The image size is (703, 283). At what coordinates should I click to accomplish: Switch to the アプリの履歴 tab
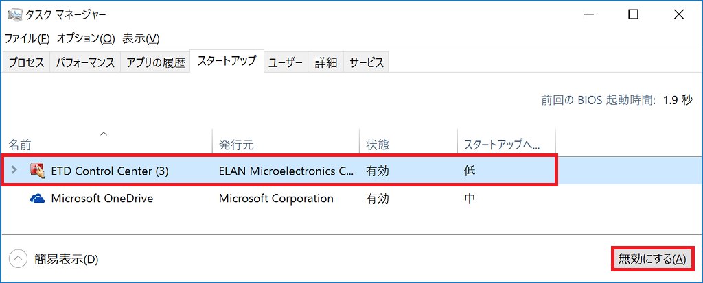156,62
